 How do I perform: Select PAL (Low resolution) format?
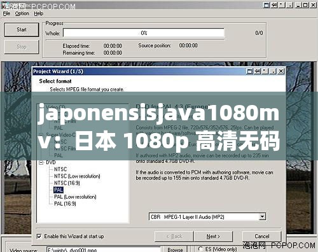click(x=75, y=197)
